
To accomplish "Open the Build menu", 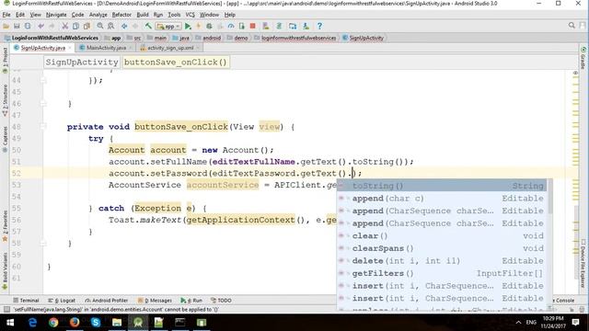I will [x=143, y=15].
